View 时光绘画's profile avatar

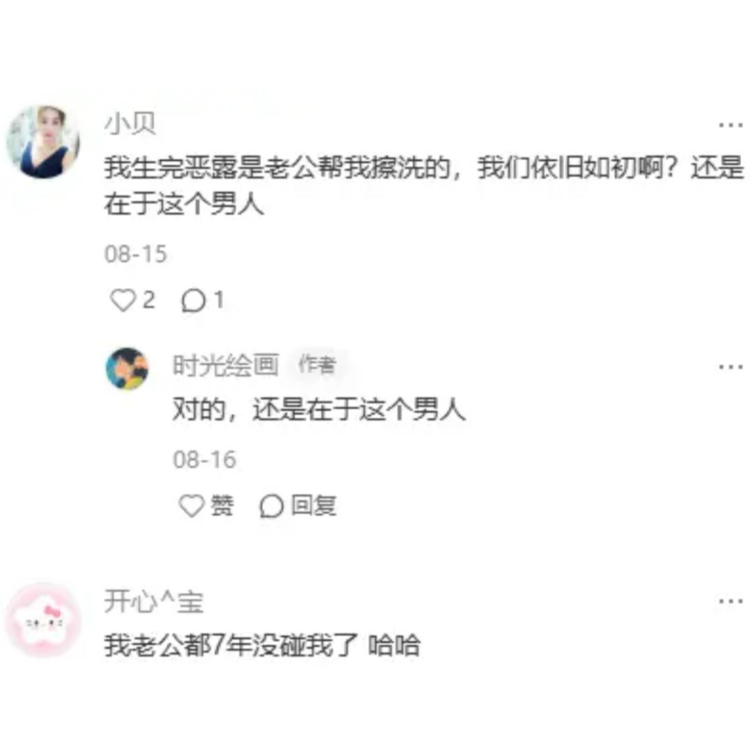(x=128, y=369)
